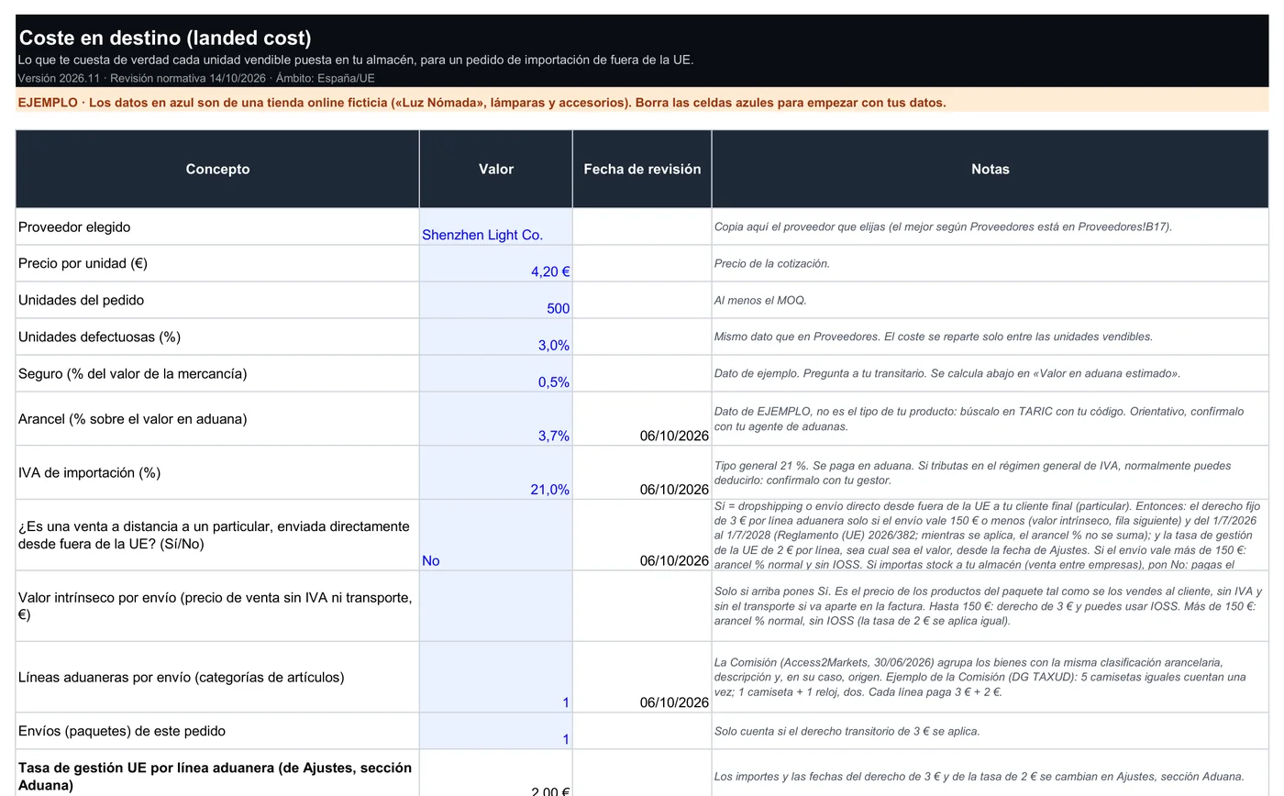Select 'Envíos (paquetes) de este pedido' label
Screen dimensions: 1284x796
click(122, 731)
